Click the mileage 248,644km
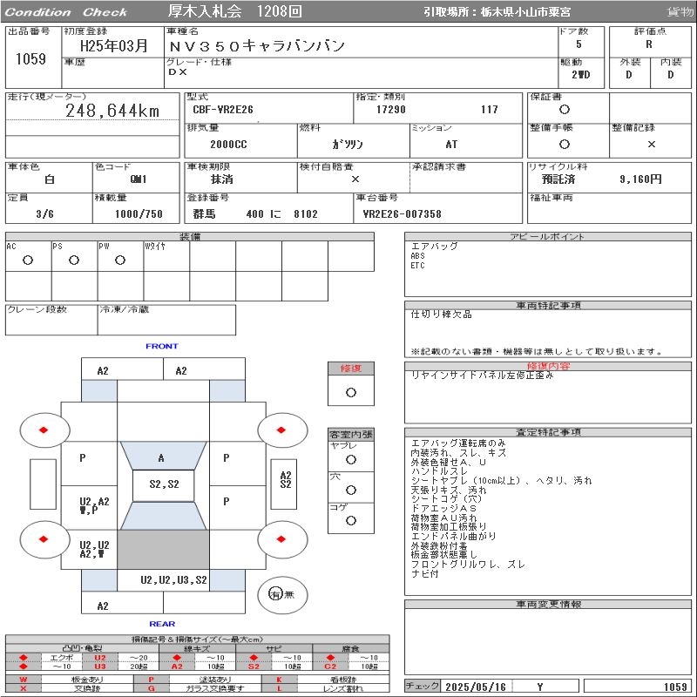 coord(112,111)
